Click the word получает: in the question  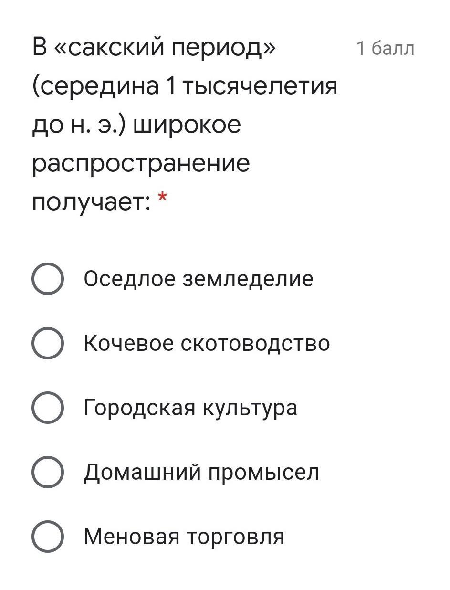point(91,203)
